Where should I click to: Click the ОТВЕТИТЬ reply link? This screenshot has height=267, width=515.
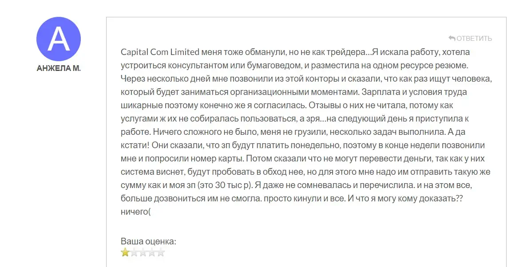[474, 39]
